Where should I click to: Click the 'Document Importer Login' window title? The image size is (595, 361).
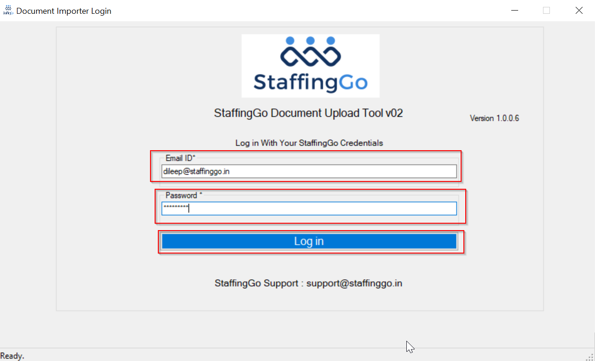pos(64,11)
